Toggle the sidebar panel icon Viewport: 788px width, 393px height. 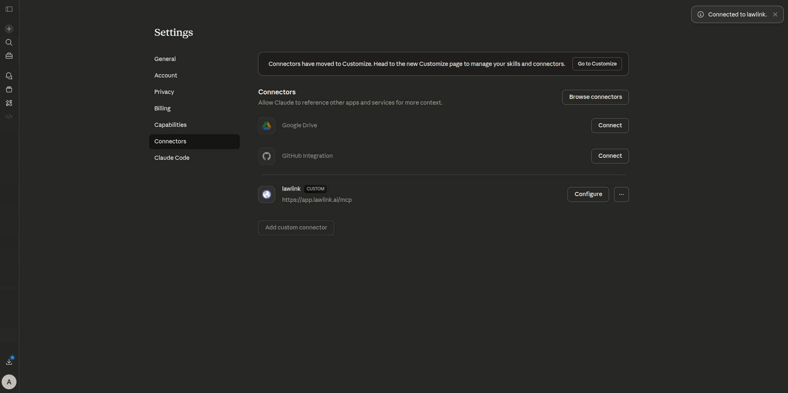point(9,9)
